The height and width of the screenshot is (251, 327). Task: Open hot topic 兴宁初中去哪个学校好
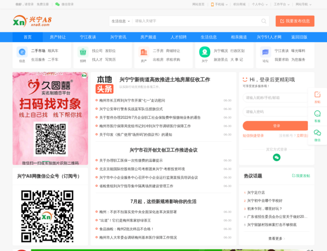click(265, 201)
